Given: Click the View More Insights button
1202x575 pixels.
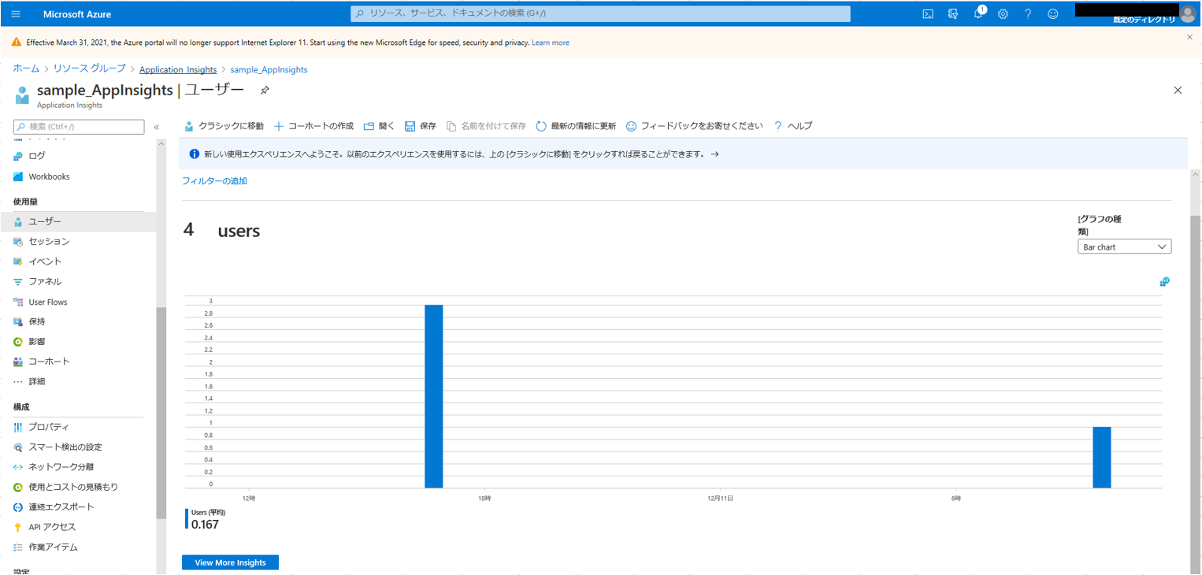Looking at the screenshot, I should point(230,562).
